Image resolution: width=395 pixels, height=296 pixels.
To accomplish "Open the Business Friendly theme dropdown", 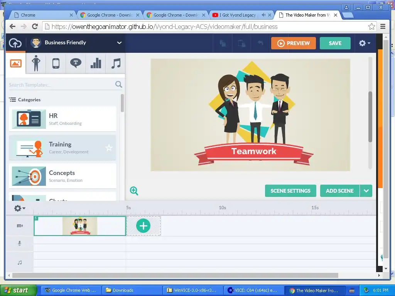I will tap(76, 43).
